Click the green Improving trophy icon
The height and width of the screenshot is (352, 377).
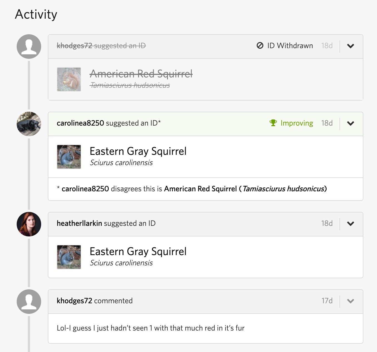[x=273, y=123]
